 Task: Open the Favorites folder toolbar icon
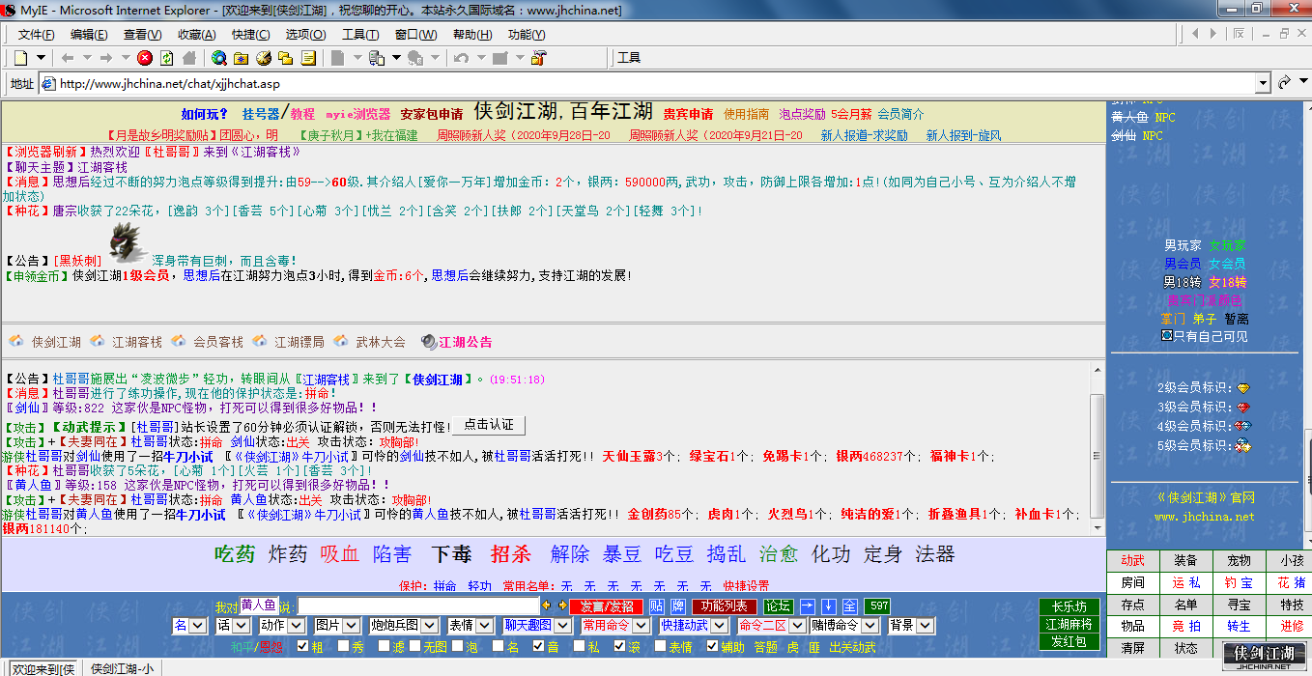240,58
